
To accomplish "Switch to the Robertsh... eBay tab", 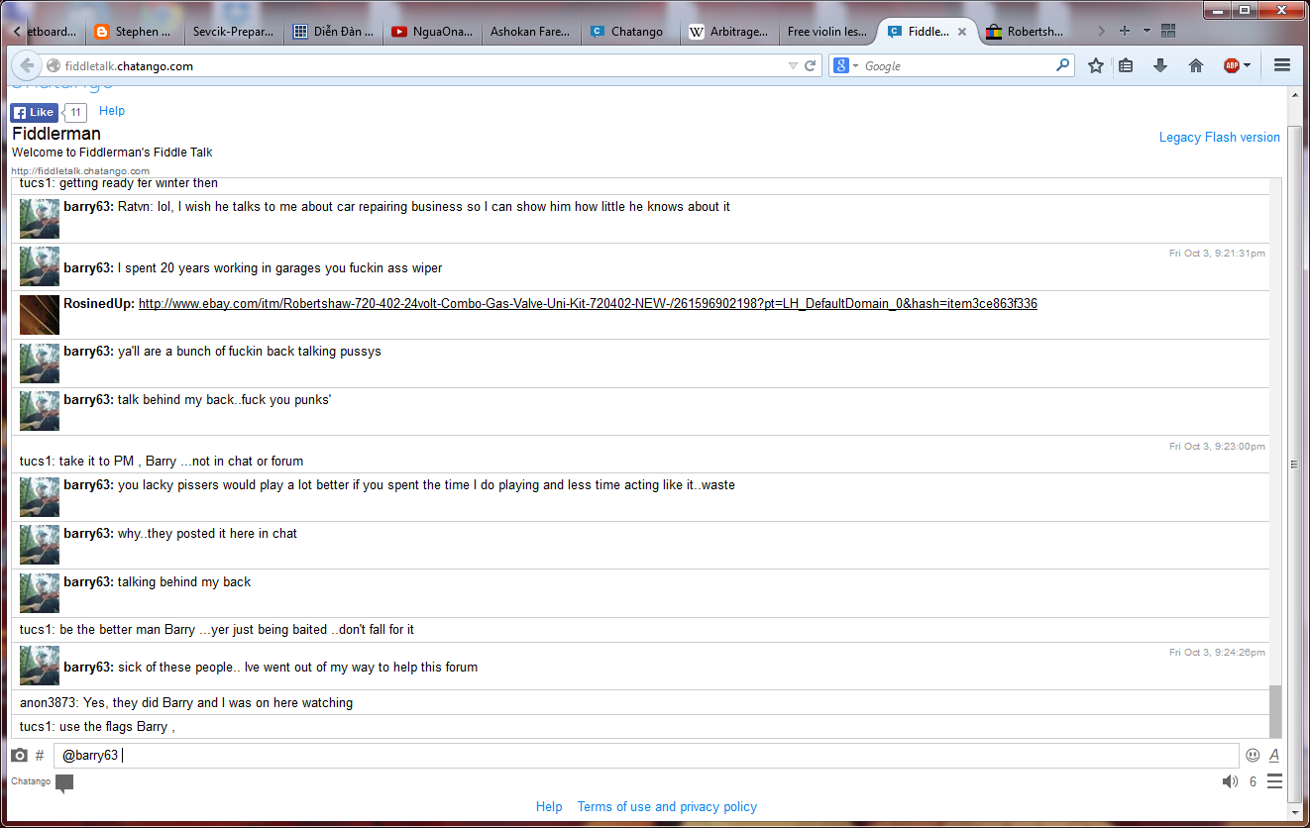I will coord(1027,32).
